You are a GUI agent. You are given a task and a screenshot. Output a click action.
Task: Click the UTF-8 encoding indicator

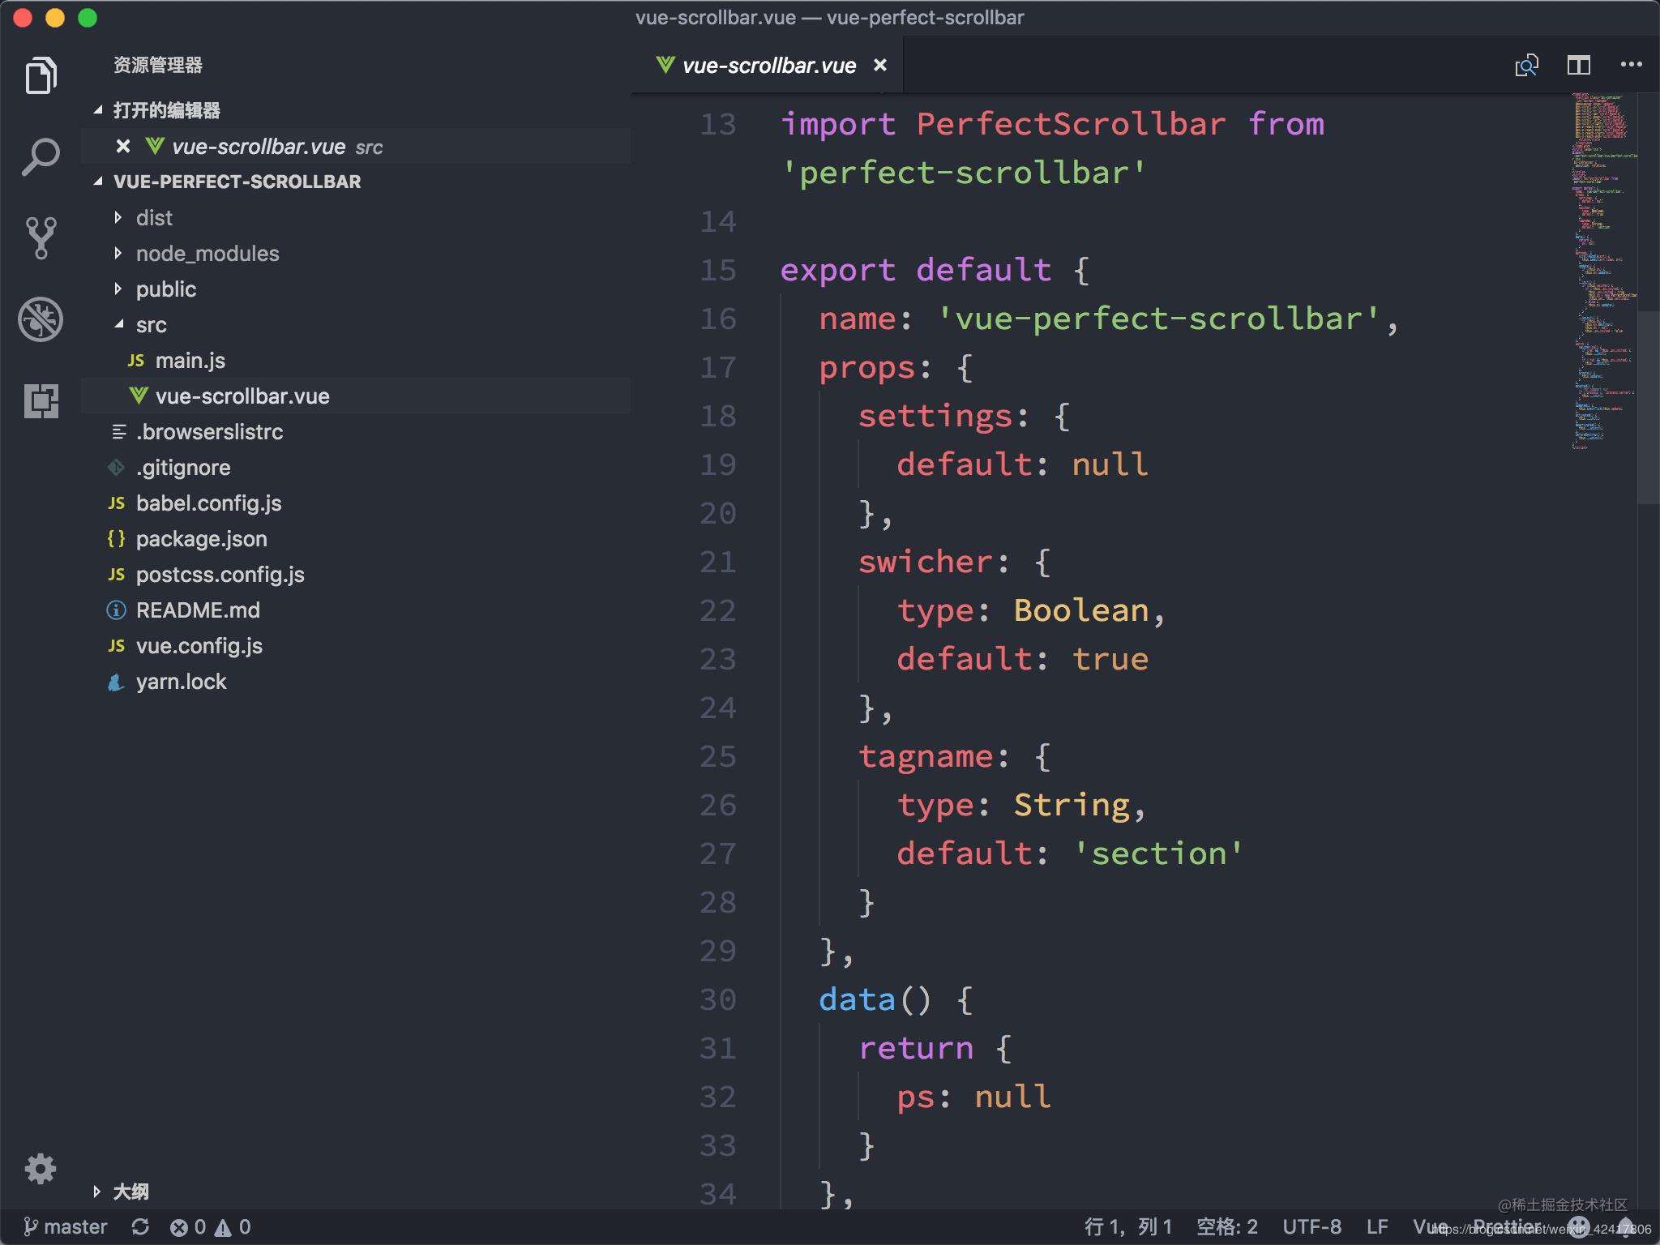pos(1311,1226)
